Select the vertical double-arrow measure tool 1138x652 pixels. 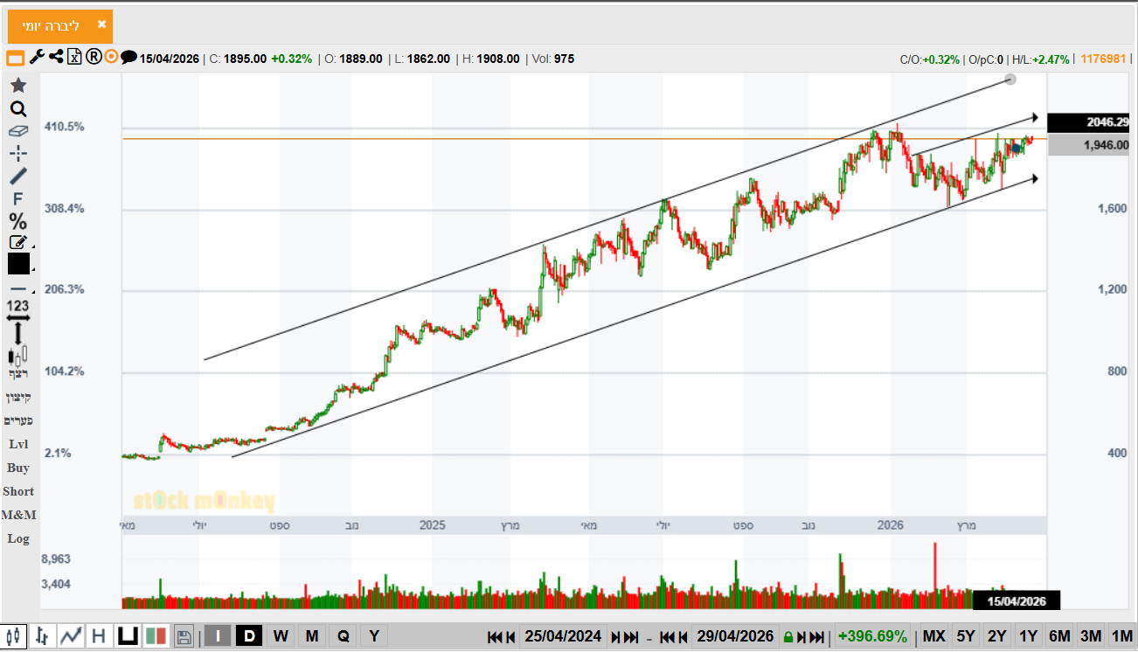[x=18, y=333]
